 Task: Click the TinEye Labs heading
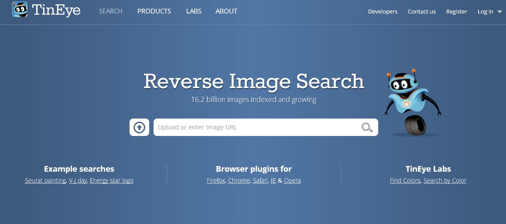pos(428,169)
